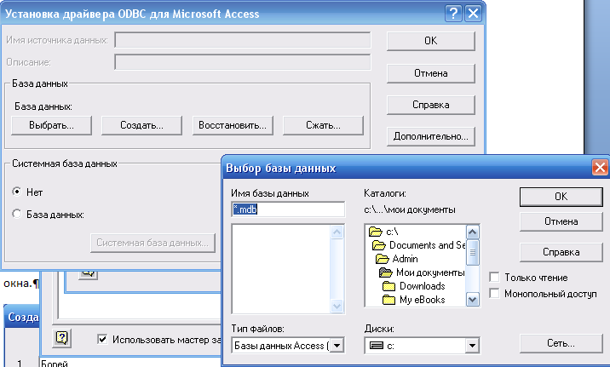The width and height of the screenshot is (610, 367).
Task: Click Отмена in the Выбор базы данных dialog
Action: click(x=561, y=221)
